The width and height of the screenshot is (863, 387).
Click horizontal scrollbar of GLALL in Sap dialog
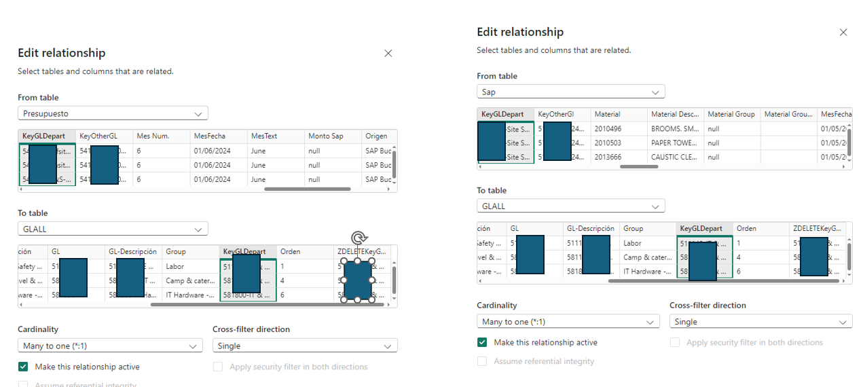coord(724,280)
